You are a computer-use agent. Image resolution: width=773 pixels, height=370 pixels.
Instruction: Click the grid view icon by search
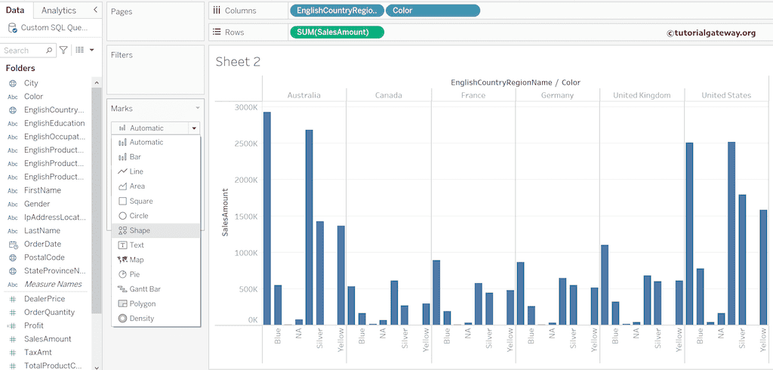(x=79, y=51)
